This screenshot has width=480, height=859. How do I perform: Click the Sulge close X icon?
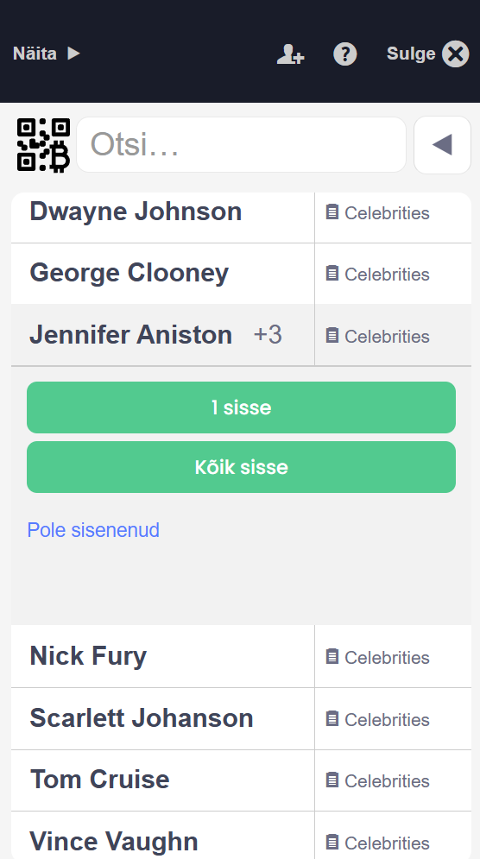(456, 54)
